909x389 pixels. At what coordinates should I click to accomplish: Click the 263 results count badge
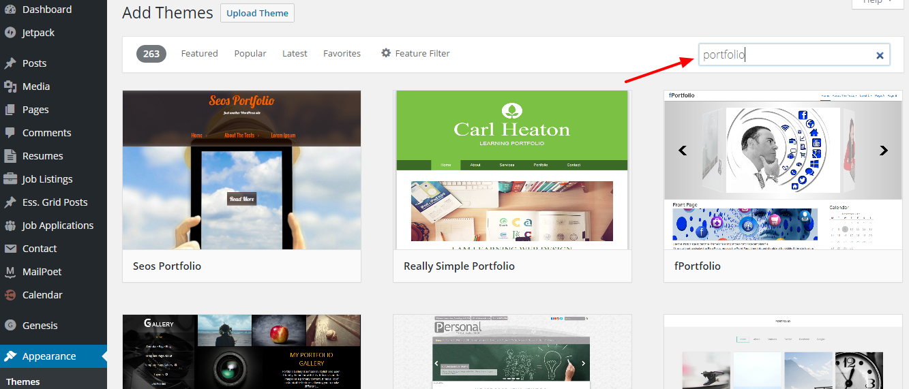(x=151, y=54)
